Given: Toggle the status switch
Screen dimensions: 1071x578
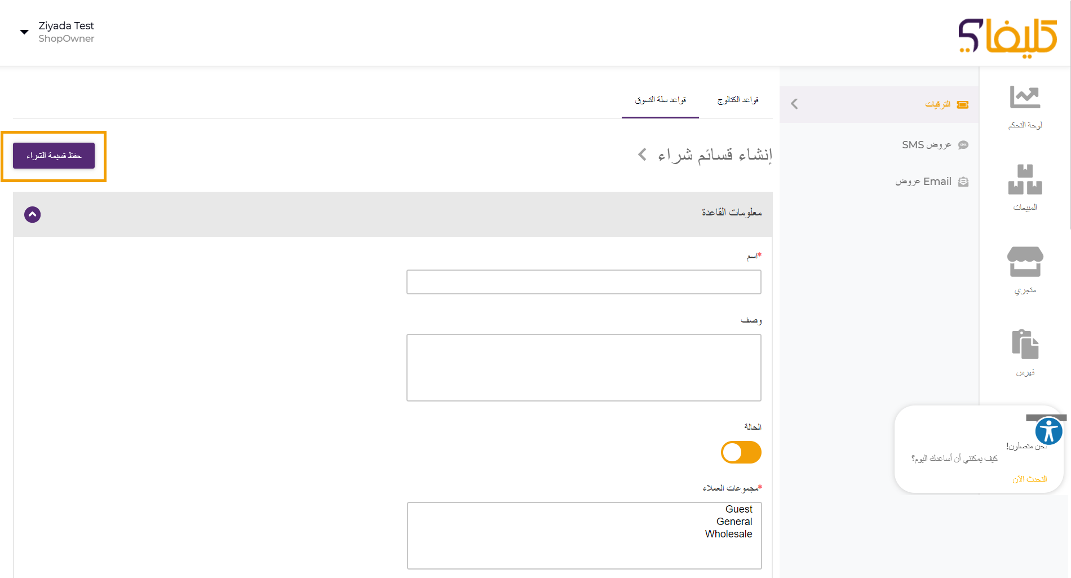Looking at the screenshot, I should coord(741,452).
